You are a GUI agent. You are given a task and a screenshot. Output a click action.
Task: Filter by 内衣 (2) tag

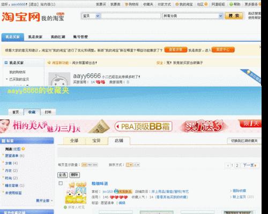(x=11, y=171)
